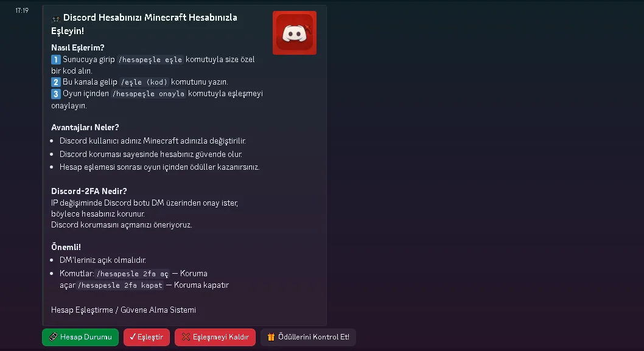Click the bullet "Discord koruması sayesinde hesabınız güvende olur."
644x351 pixels.
151,154
